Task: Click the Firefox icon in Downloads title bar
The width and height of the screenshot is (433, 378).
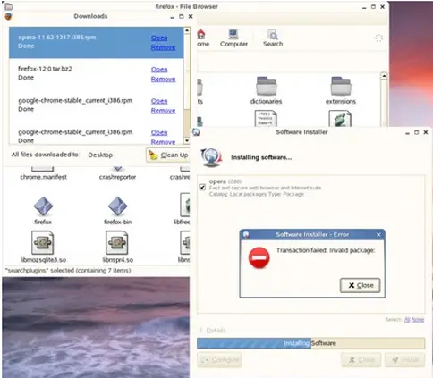Action: [x=8, y=16]
